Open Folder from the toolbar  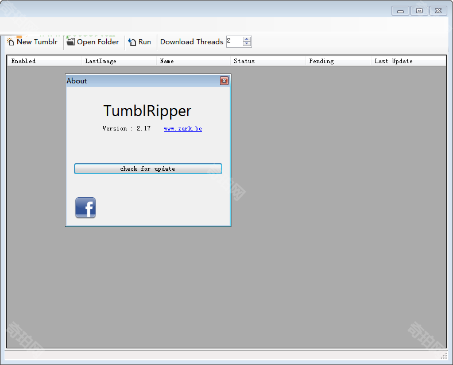93,42
